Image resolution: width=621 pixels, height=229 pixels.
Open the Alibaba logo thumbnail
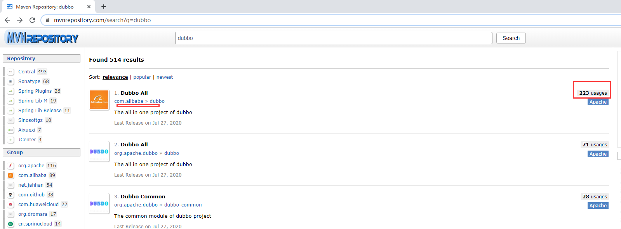pos(99,100)
